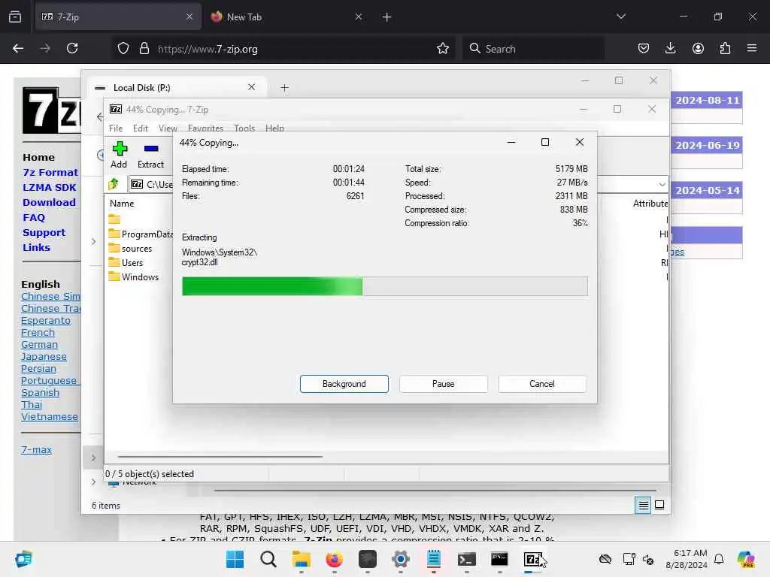Image resolution: width=770 pixels, height=577 pixels.
Task: Open File Explorer from the taskbar
Action: [301, 559]
